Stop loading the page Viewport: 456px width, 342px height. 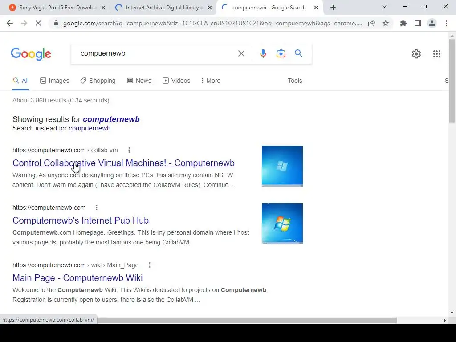[x=38, y=23]
